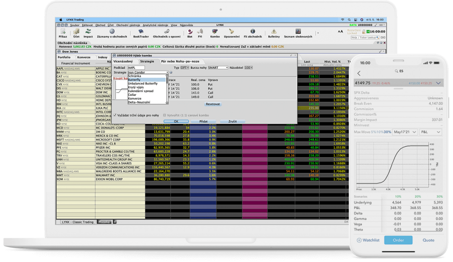
Task: Open the Typ OPT dropdown
Action: [185, 68]
